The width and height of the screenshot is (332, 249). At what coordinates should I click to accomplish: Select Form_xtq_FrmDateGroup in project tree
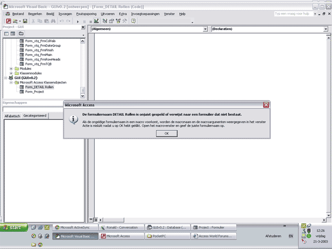[43, 46]
